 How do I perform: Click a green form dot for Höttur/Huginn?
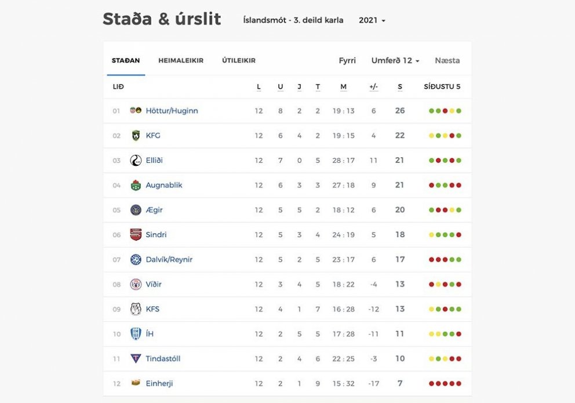pos(432,111)
